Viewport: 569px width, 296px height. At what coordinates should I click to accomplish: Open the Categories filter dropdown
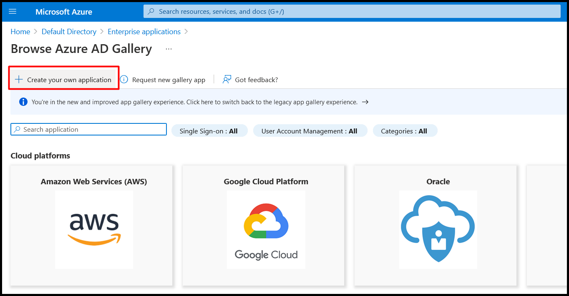[405, 130]
